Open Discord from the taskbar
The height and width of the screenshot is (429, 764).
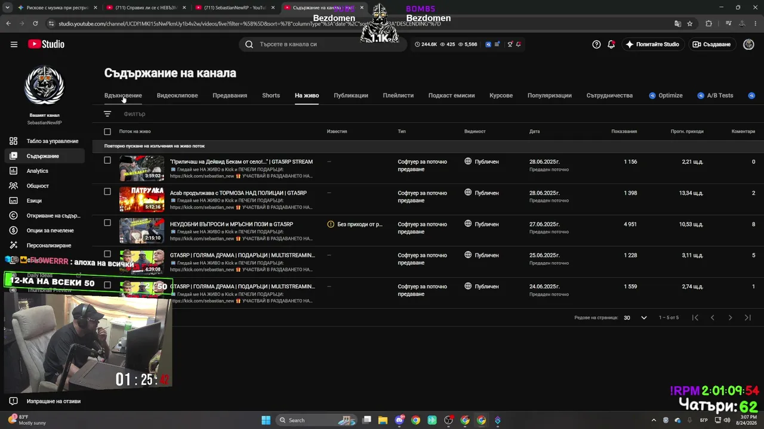coord(399,420)
